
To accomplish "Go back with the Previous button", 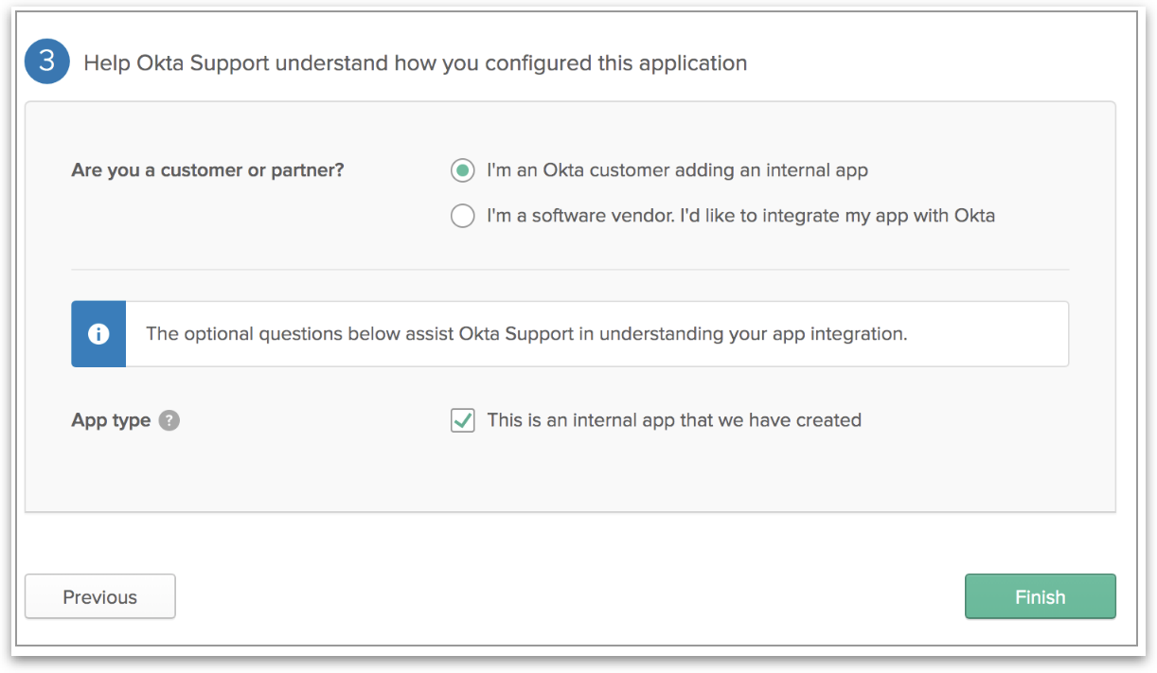I will [100, 596].
